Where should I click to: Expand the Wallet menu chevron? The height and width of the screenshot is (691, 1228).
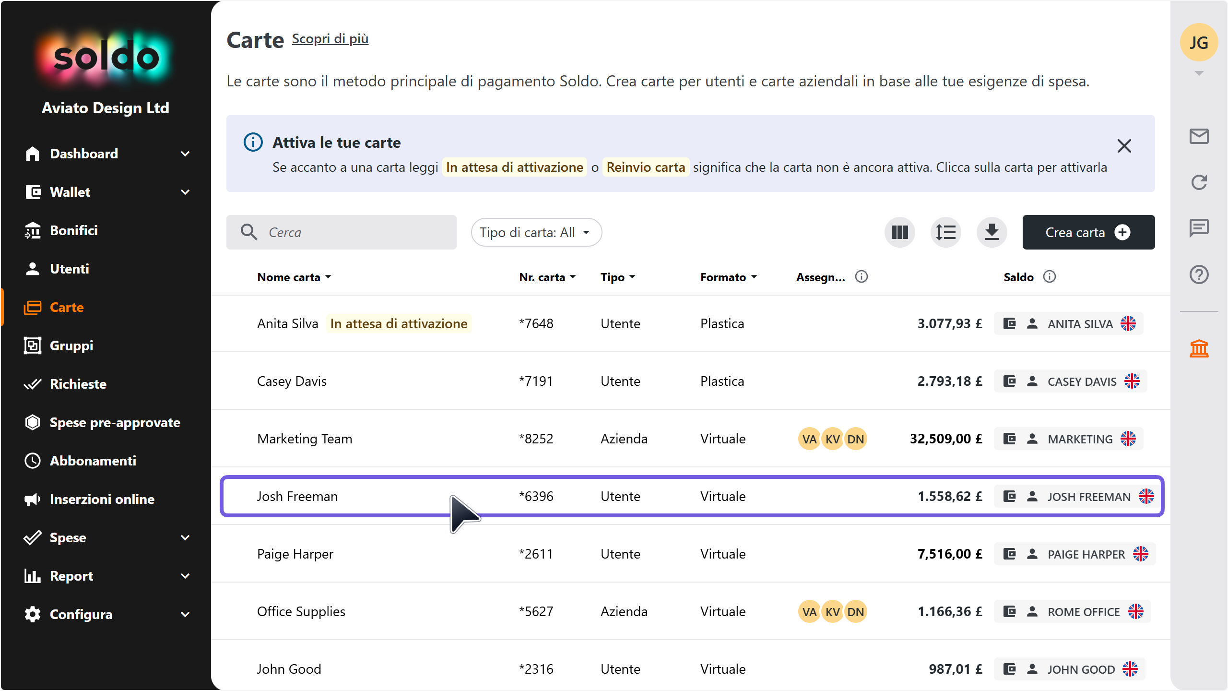coord(185,192)
